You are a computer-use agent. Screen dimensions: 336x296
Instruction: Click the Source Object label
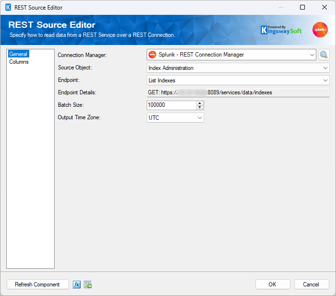(75, 68)
